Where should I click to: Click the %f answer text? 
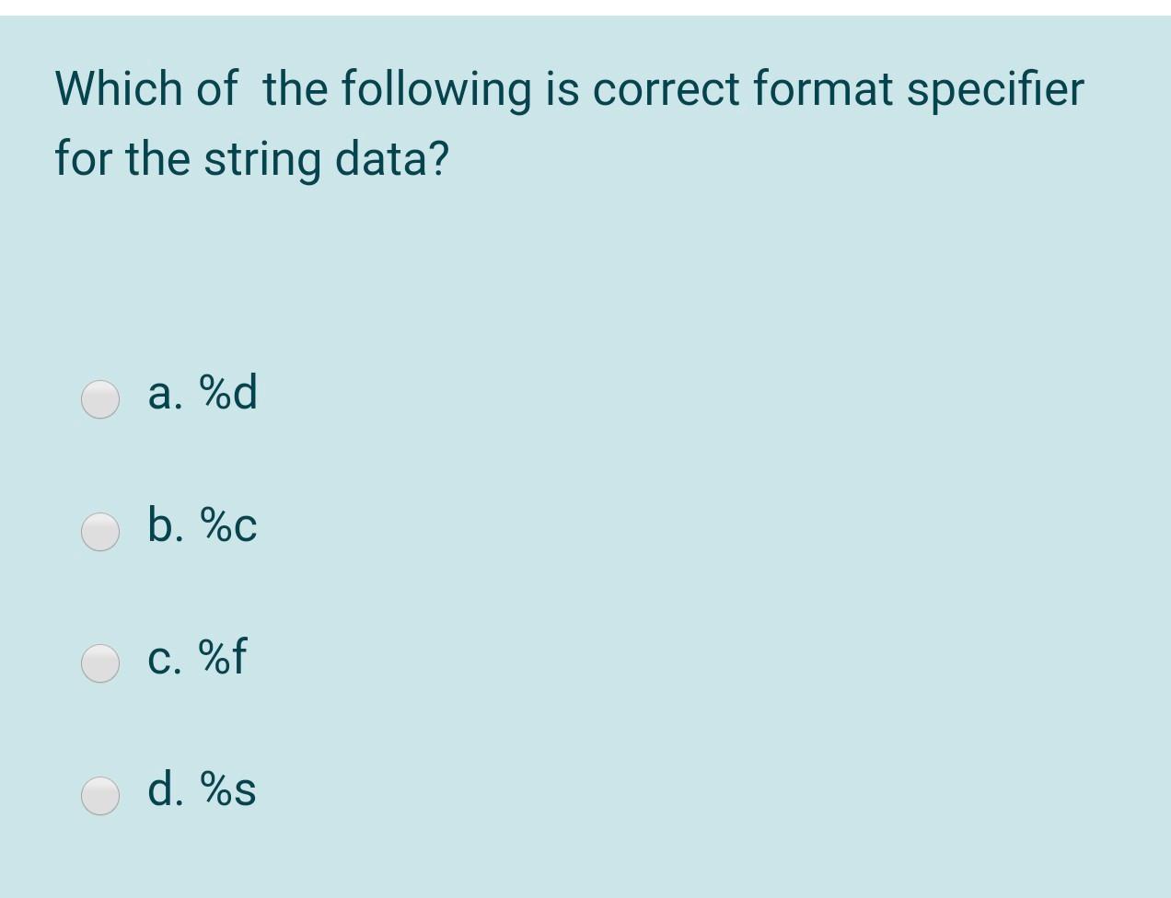point(225,659)
